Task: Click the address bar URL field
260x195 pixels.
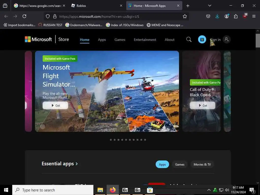Action: [x=116, y=17]
